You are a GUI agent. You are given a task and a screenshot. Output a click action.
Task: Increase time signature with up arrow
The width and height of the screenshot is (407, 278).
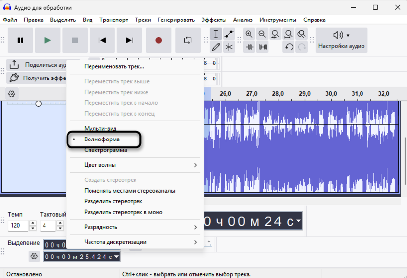coord(60,223)
